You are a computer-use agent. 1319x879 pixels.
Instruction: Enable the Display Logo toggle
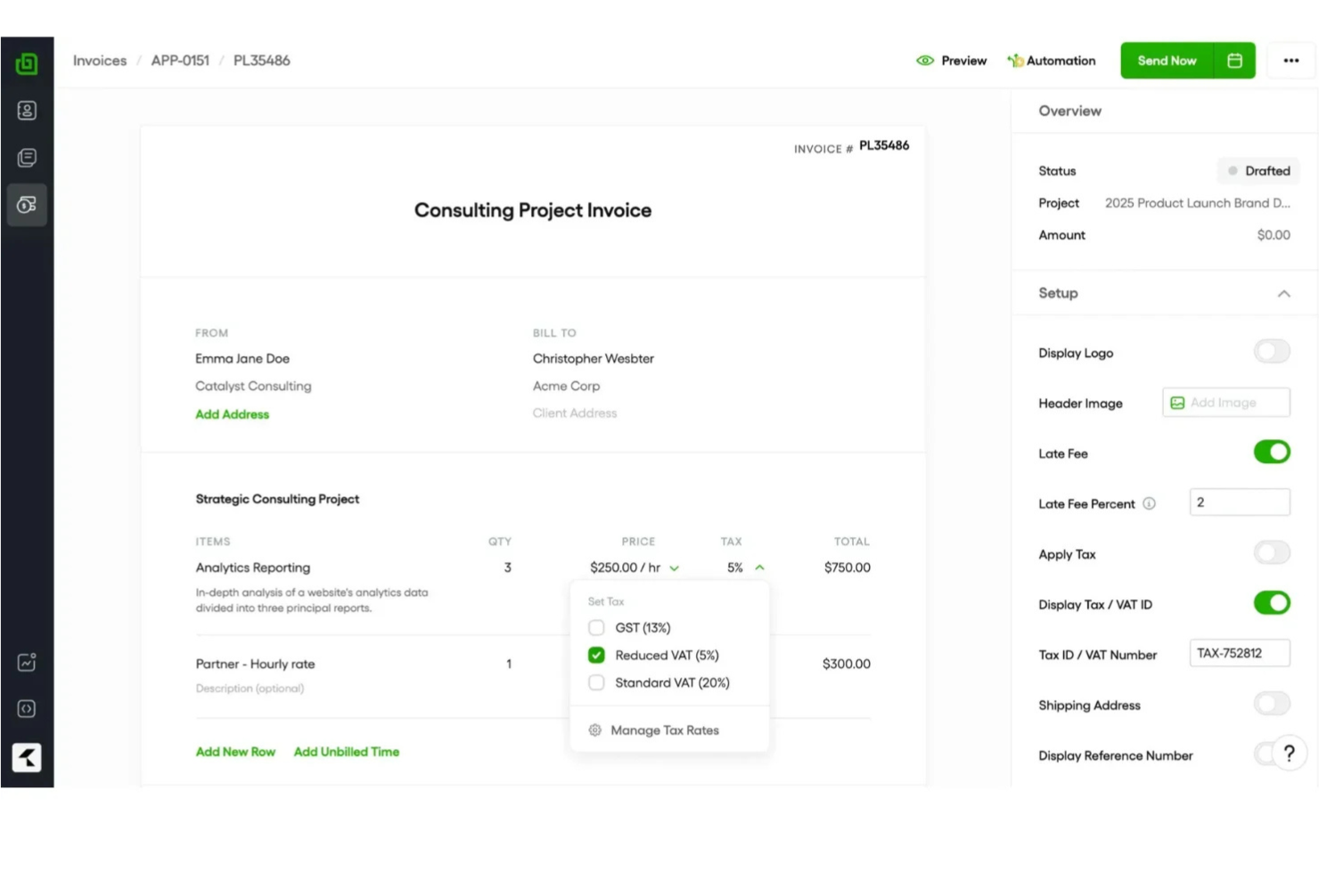[x=1272, y=351]
